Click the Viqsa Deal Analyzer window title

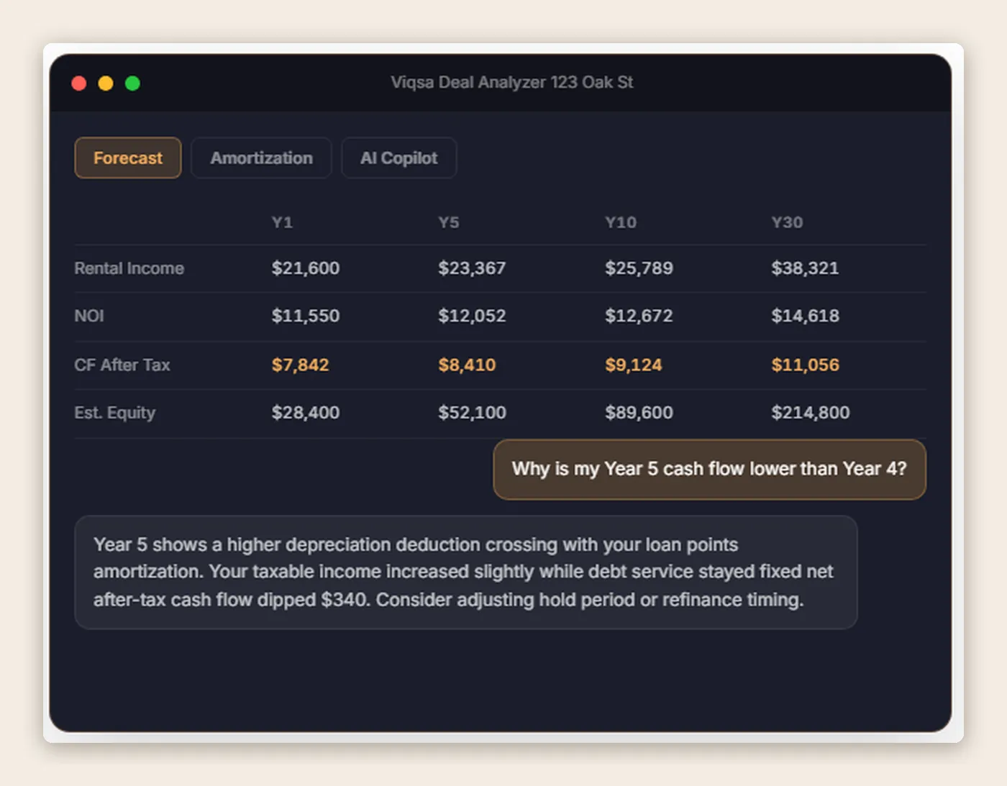coord(512,83)
